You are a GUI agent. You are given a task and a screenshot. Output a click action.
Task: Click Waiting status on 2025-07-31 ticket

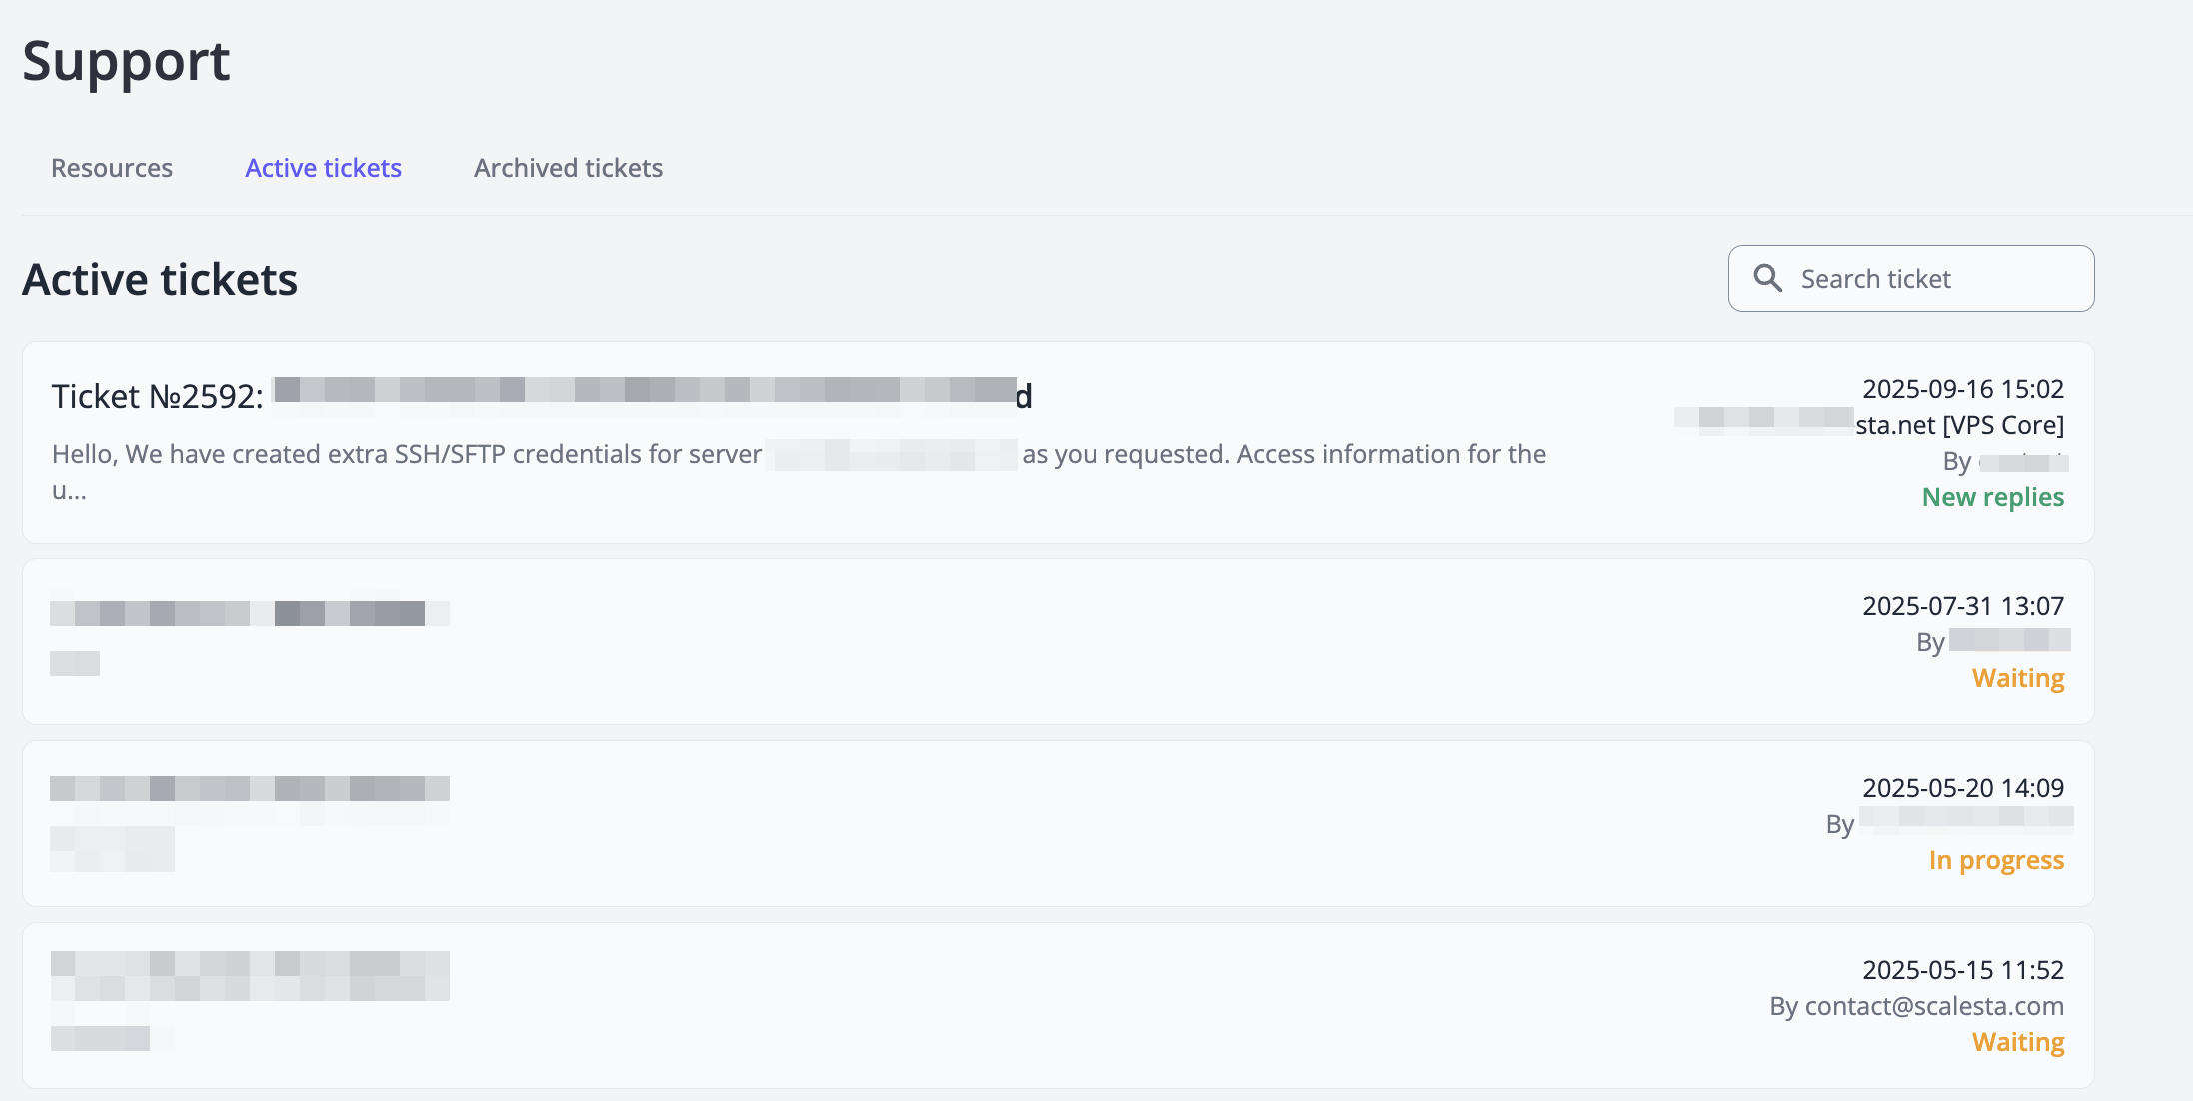[x=2017, y=678]
